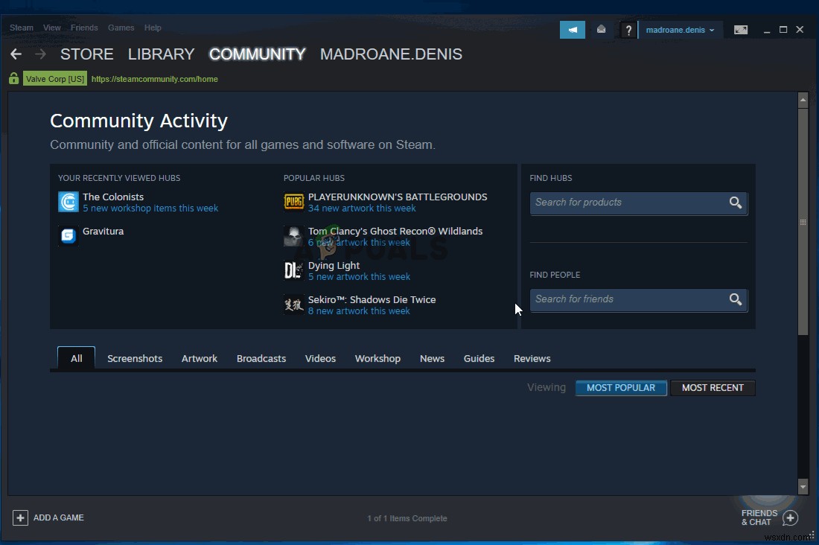
Task: Open Sekiro: Shadows Die Twice link
Action: [372, 299]
